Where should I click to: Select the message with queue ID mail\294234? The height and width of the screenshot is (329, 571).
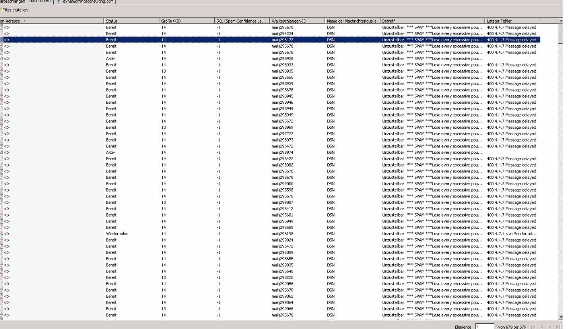tap(270, 34)
